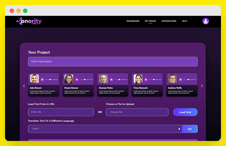Show previous voices with left arrow
The height and width of the screenshot is (146, 226).
pos(24,86)
